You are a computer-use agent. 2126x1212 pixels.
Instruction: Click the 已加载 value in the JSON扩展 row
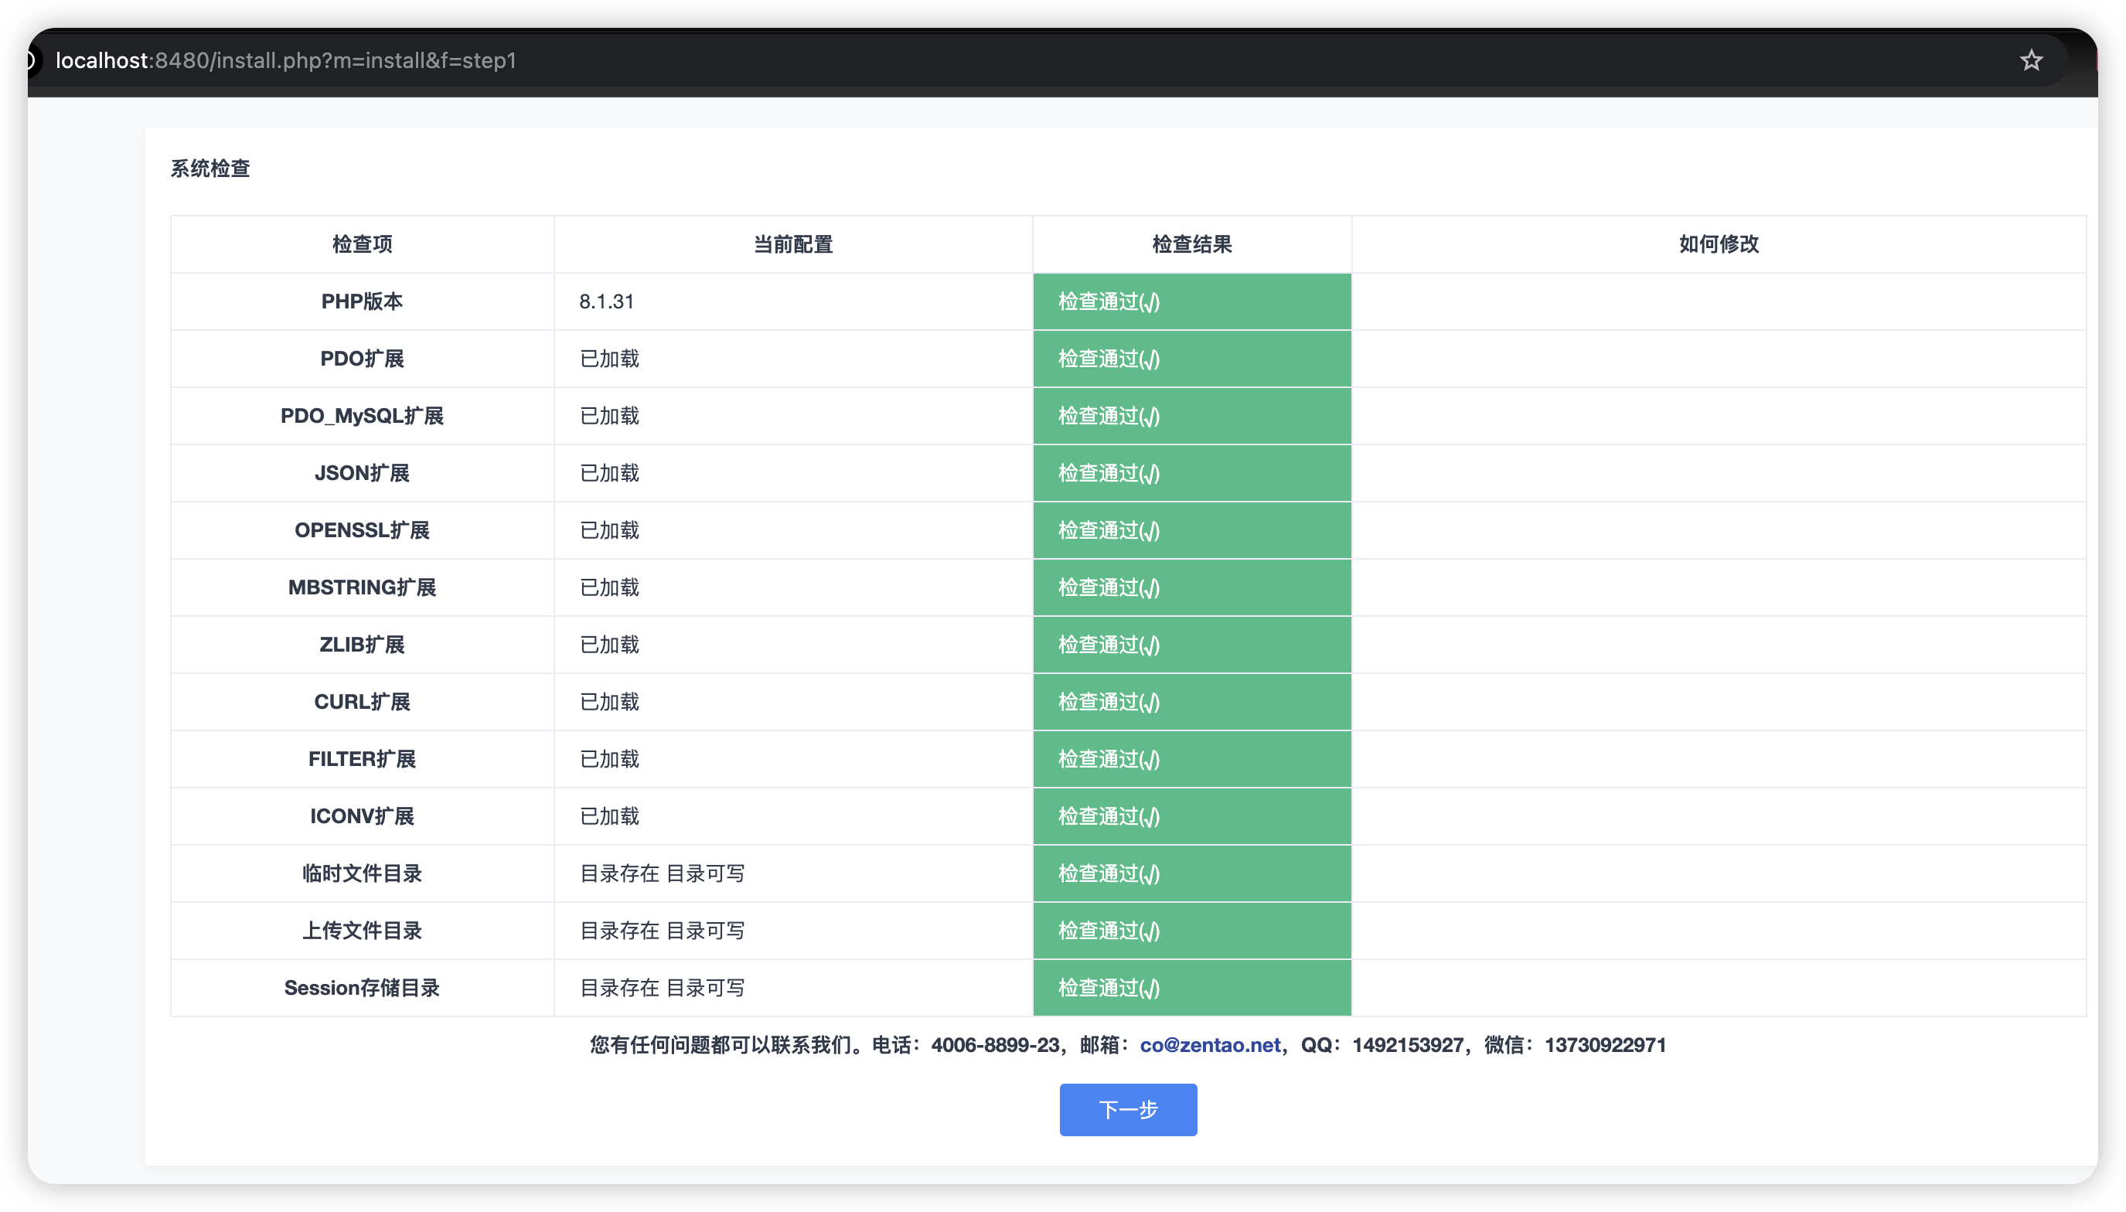(609, 473)
